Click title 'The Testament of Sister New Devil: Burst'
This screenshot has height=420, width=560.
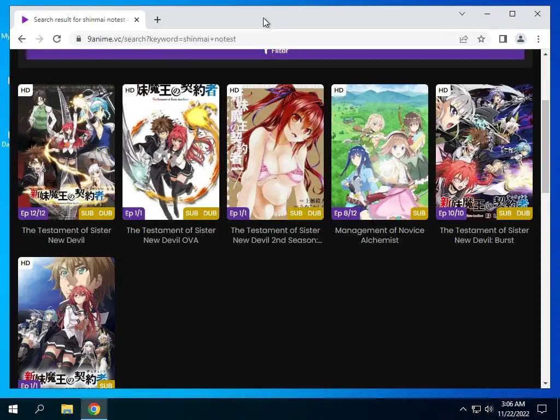[484, 235]
